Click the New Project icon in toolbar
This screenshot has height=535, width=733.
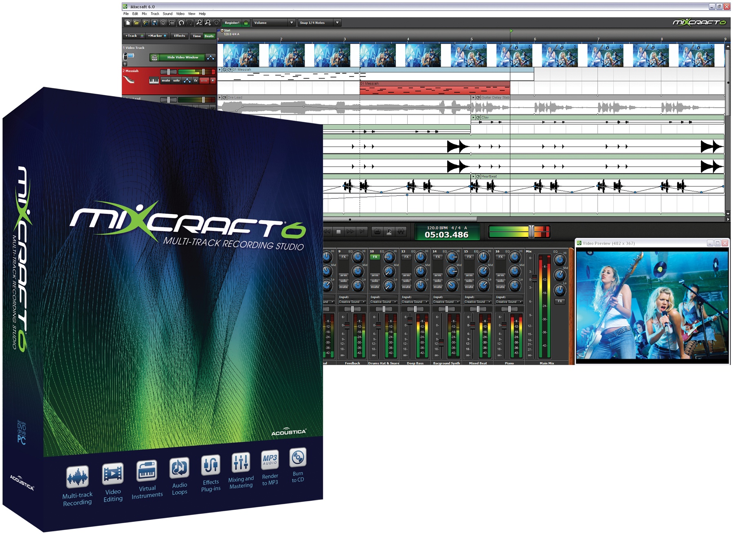128,23
